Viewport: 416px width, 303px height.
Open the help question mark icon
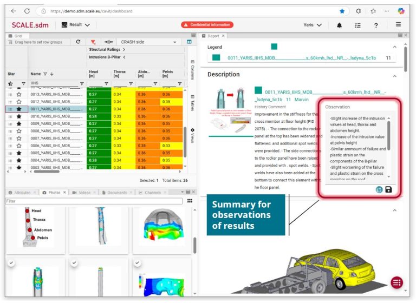pyautogui.click(x=376, y=25)
